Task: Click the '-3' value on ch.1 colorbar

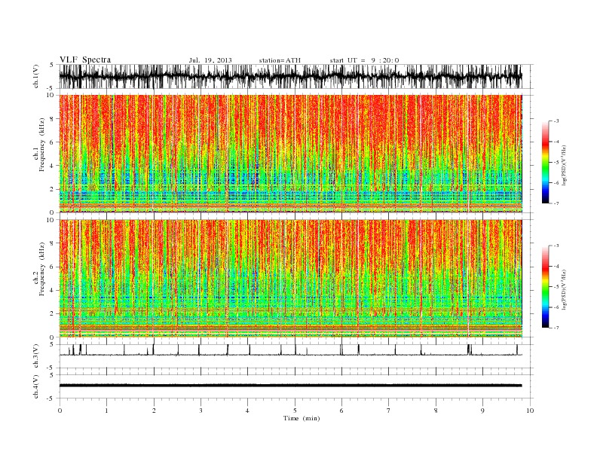Action: click(556, 121)
